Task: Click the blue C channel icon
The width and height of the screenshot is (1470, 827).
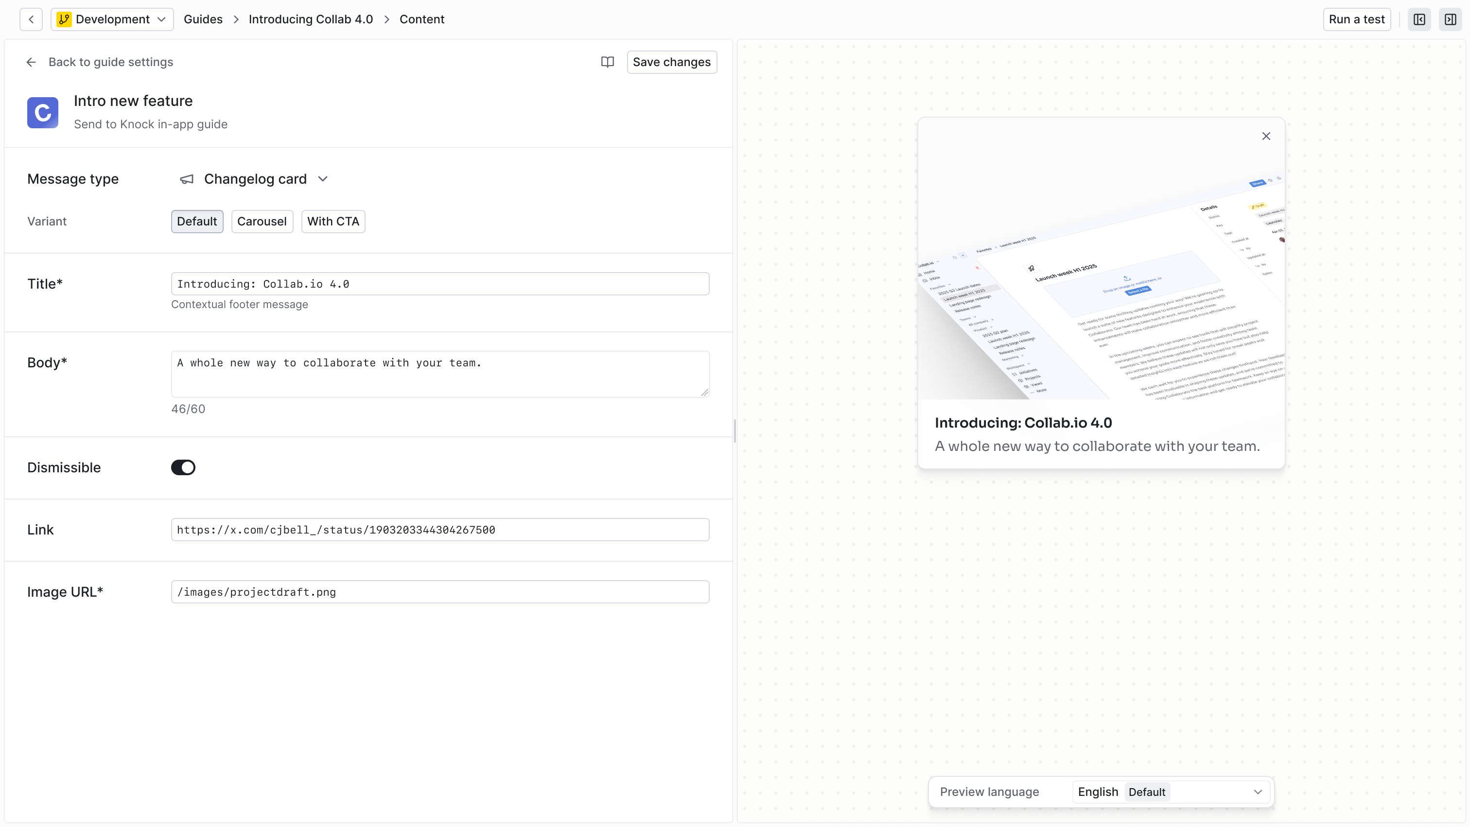Action: pos(43,112)
